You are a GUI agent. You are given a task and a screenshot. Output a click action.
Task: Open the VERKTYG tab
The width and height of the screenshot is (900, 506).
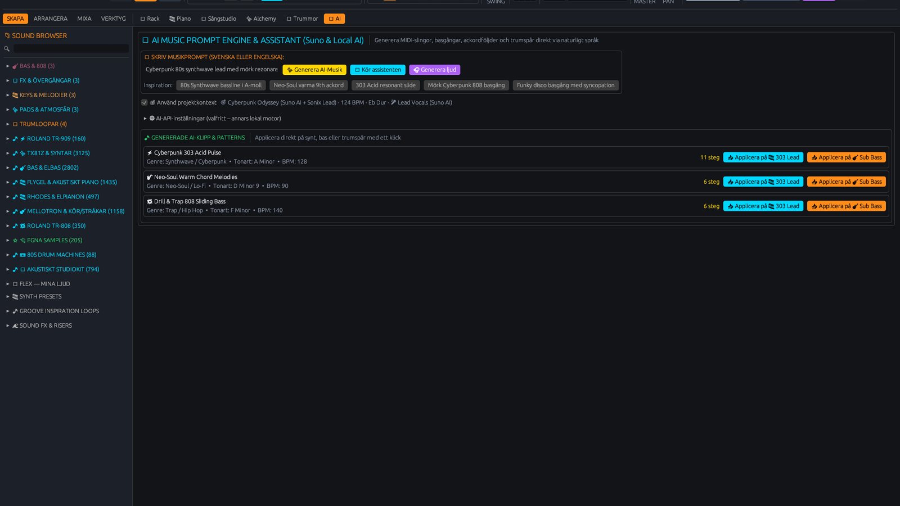(114, 19)
